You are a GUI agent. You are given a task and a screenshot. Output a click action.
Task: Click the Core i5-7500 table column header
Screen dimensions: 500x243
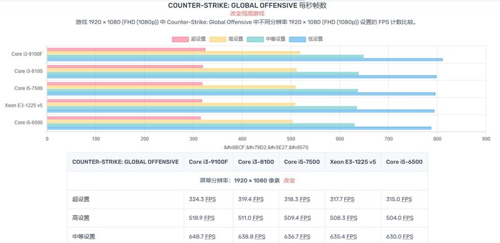(x=302, y=162)
